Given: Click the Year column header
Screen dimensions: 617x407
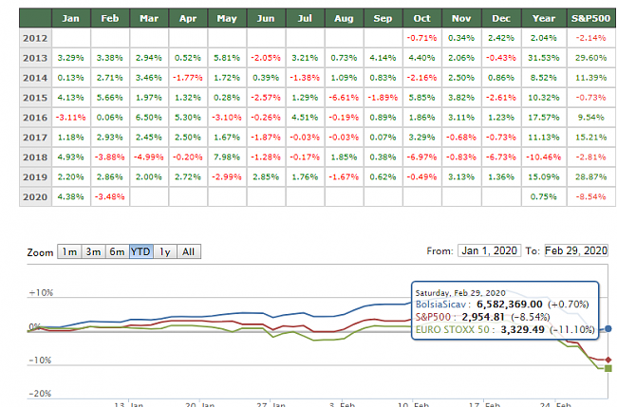Looking at the screenshot, I should pos(544,18).
